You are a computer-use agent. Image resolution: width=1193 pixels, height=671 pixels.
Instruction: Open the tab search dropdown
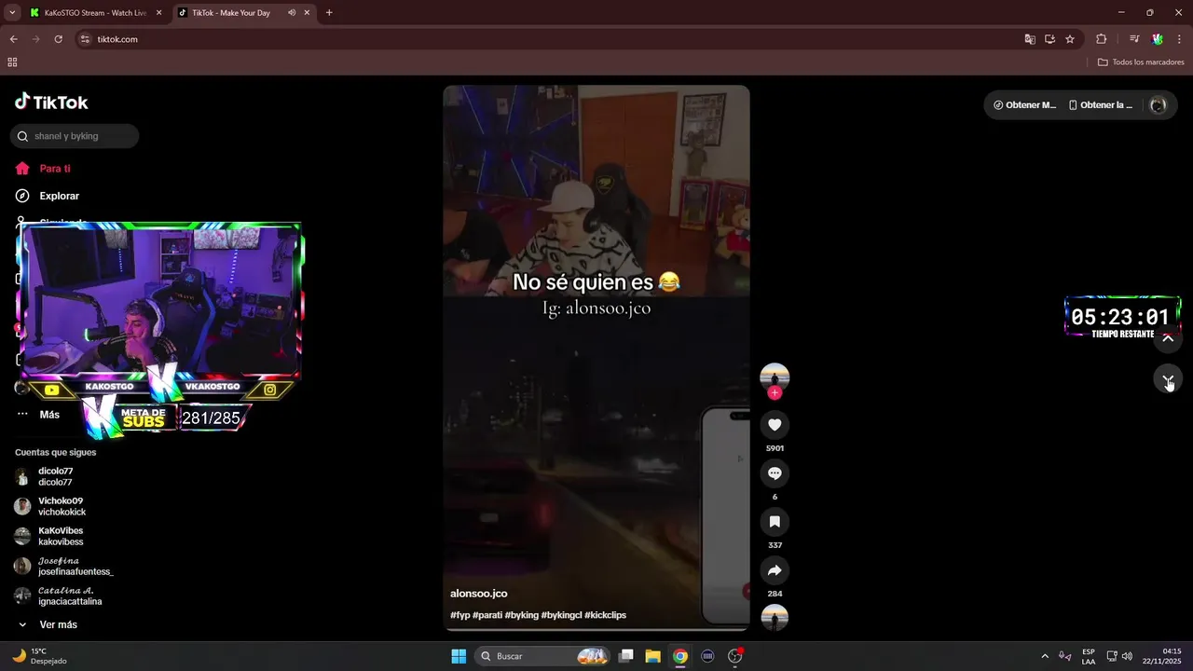tap(12, 13)
